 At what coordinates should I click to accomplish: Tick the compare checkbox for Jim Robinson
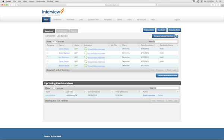click(x=47, y=57)
